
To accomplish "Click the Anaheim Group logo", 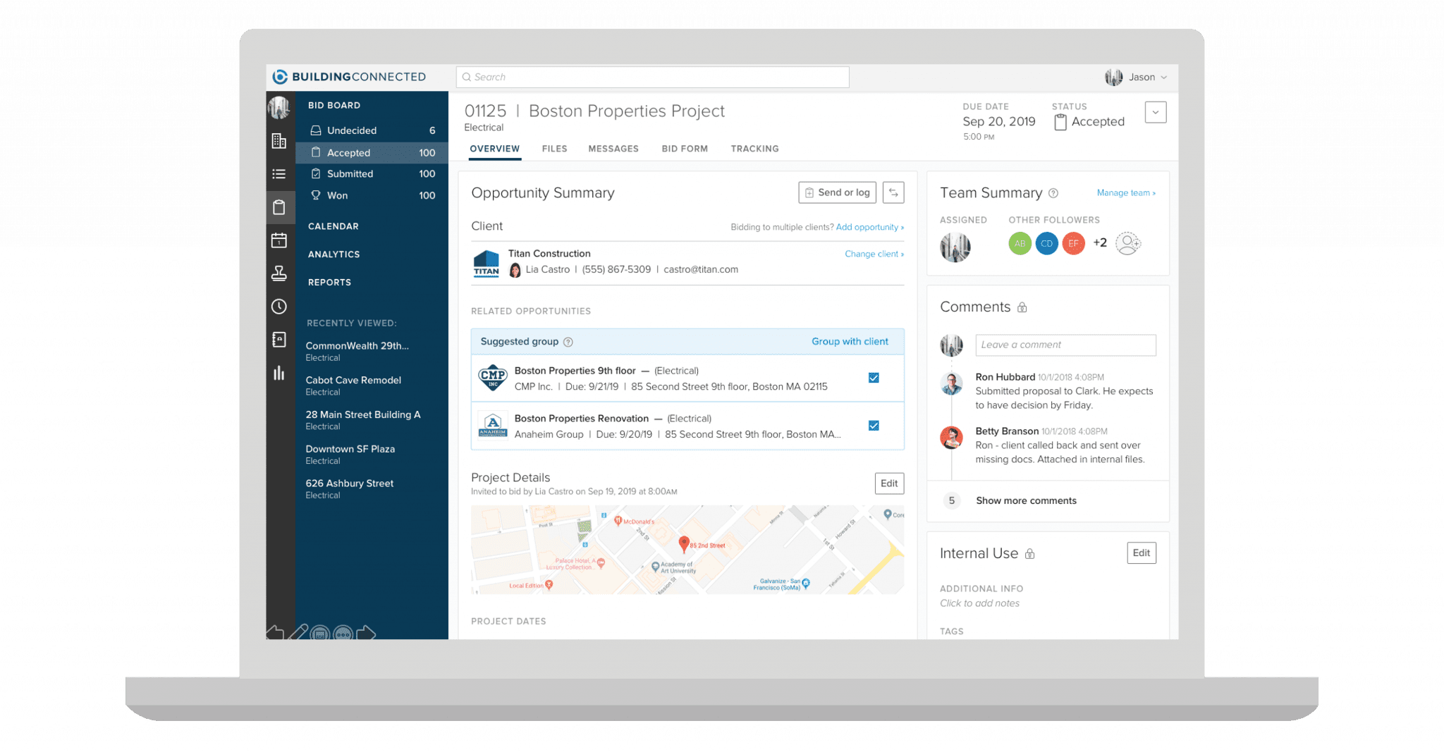I will pyautogui.click(x=493, y=426).
